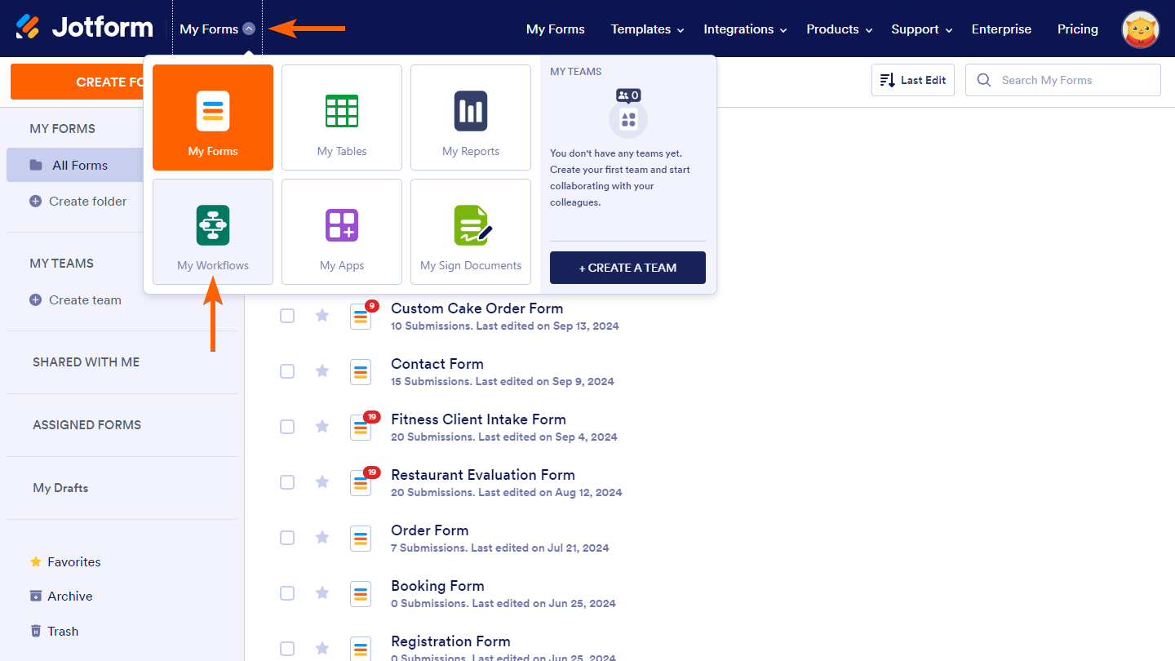The width and height of the screenshot is (1175, 661).
Task: Click Create team link in sidebar
Action: click(85, 299)
